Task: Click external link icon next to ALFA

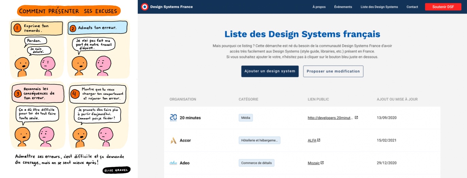Action: 319,140
